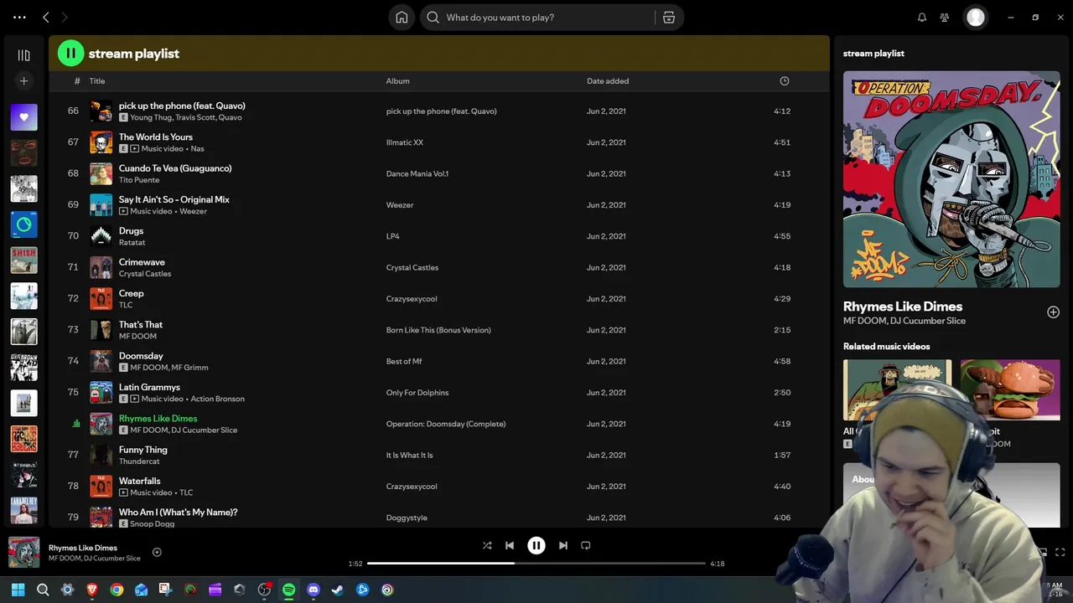
Task: Add Rhymes Like Dimes via the sidebar plus icon
Action: (x=1053, y=312)
